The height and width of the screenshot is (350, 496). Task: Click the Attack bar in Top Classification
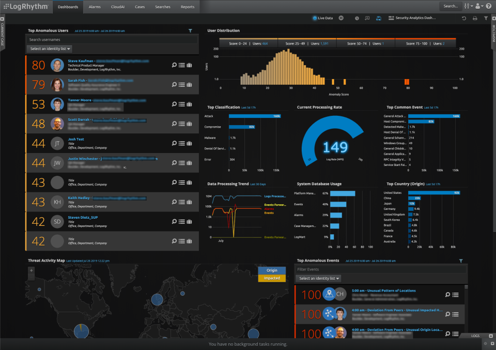click(255, 116)
